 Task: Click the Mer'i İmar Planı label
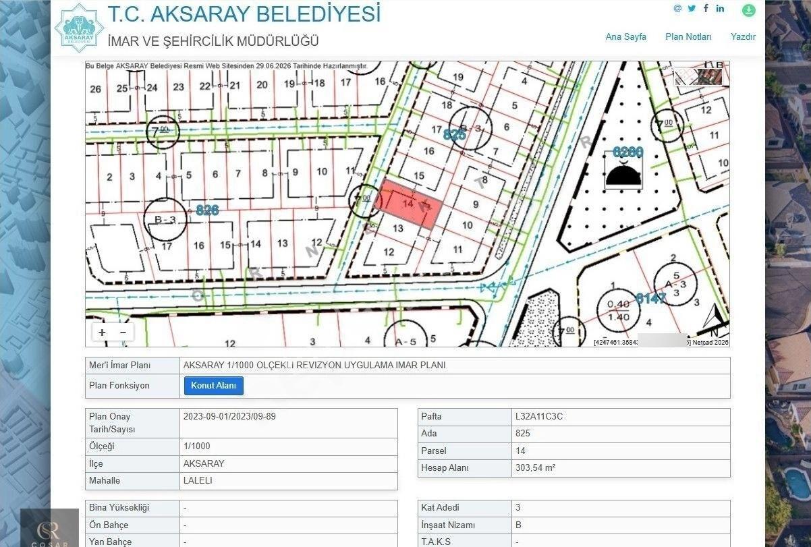point(119,365)
